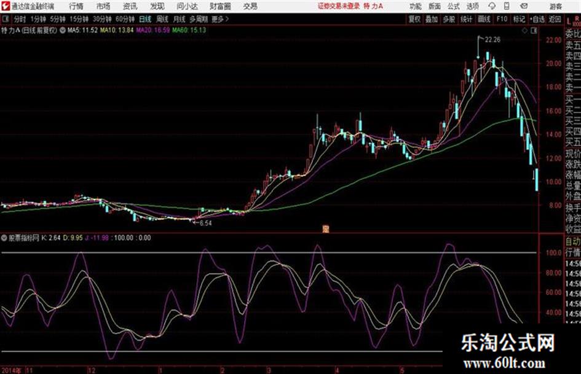Select the 周线 weekly period
581x374 pixels.
pos(162,19)
